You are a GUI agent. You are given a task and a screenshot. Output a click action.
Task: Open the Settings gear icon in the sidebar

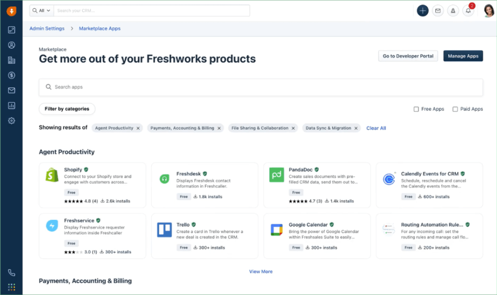click(x=12, y=121)
